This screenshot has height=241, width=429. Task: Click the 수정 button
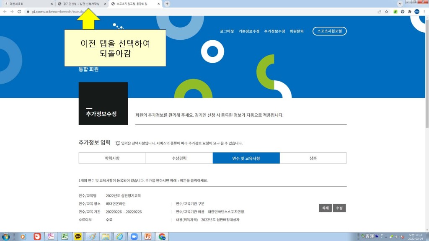pyautogui.click(x=339, y=208)
